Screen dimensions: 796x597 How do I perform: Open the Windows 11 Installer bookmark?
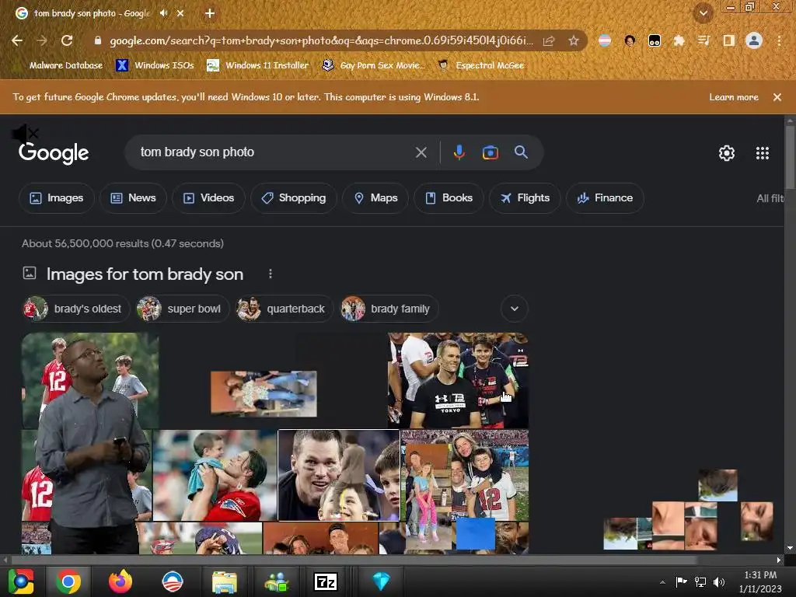pos(258,65)
